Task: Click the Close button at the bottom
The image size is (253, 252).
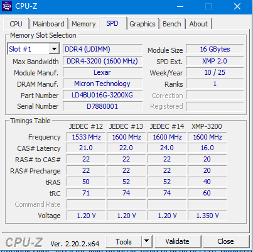Action: click(x=225, y=241)
